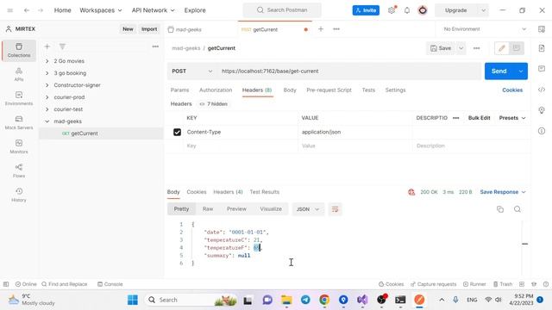The height and width of the screenshot is (310, 552).
Task: Open collections panel three-dot options
Action: pyautogui.click(x=155, y=46)
